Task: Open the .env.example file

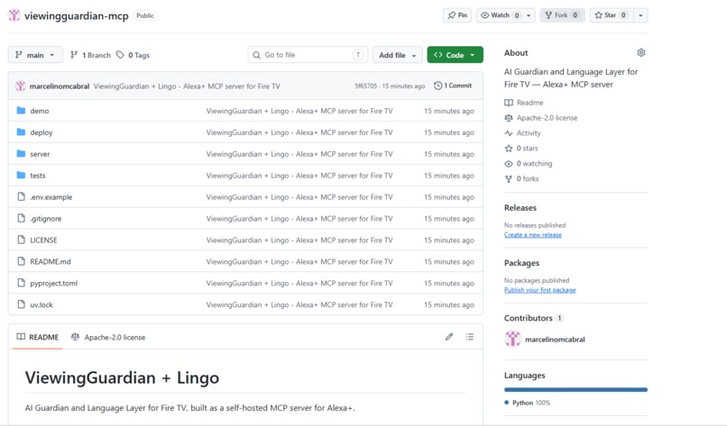Action: point(51,197)
